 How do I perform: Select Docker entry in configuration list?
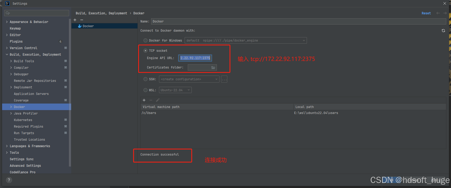(104, 26)
